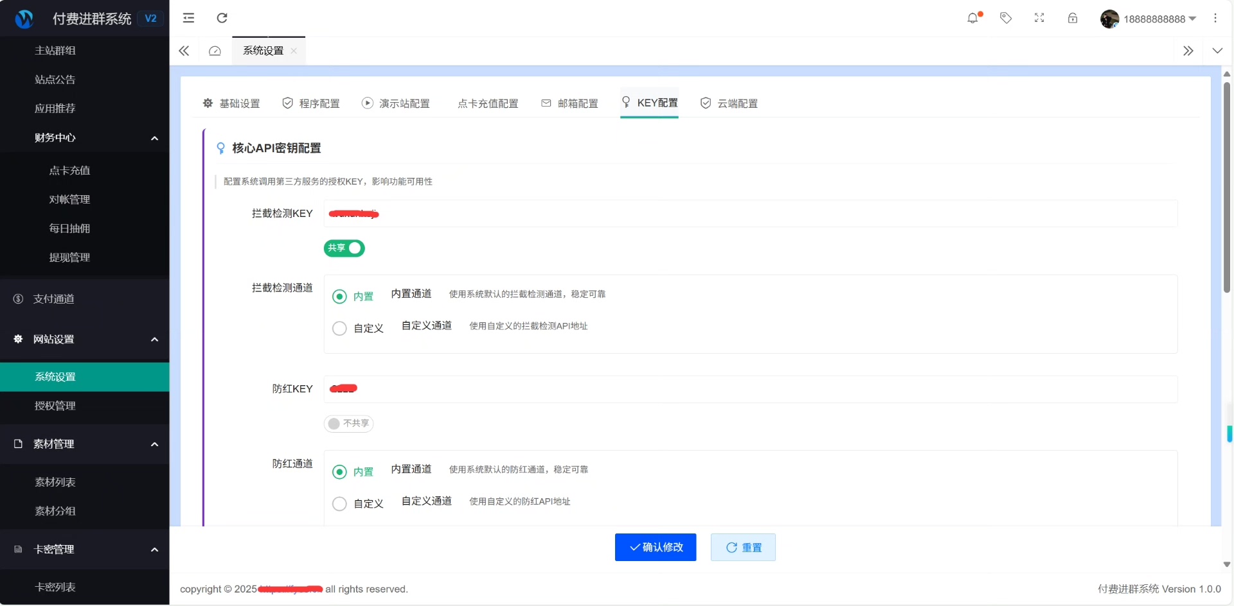Click the lock screen icon

click(x=1073, y=18)
